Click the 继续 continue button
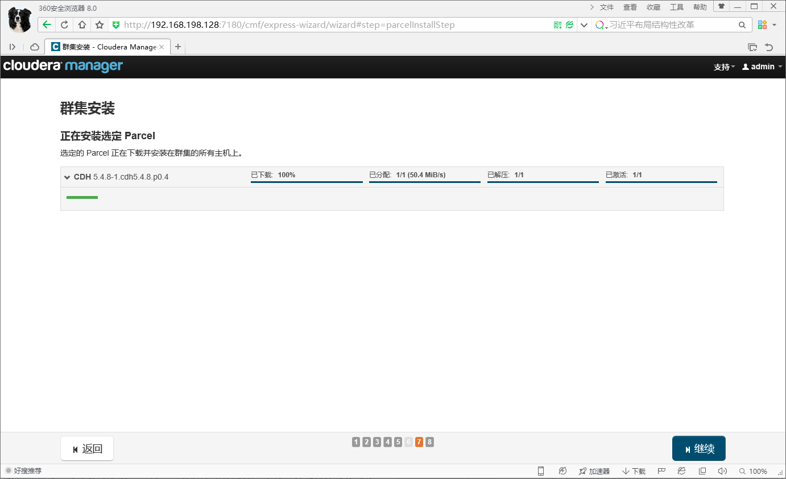Viewport: 786px width, 479px height. click(698, 449)
